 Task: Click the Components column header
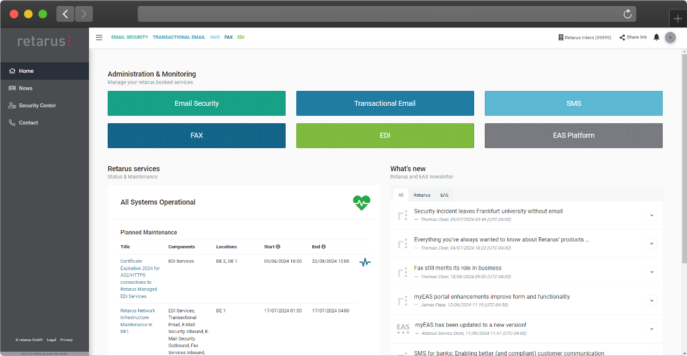[181, 247]
